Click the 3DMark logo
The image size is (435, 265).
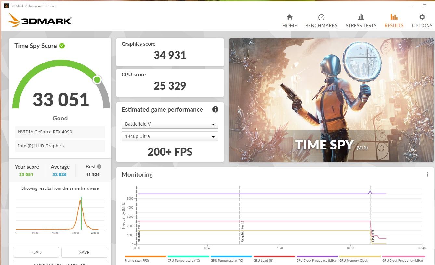pyautogui.click(x=39, y=21)
